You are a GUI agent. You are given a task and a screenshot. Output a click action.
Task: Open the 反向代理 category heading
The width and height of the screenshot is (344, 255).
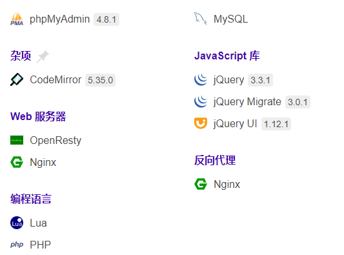215,160
